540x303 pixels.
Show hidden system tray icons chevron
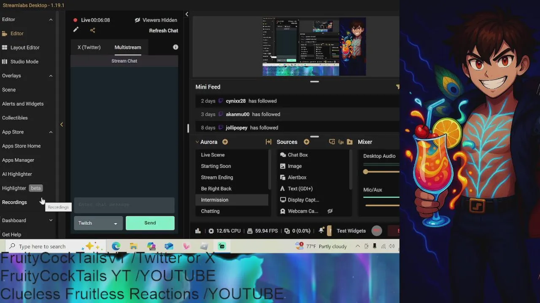click(x=358, y=246)
